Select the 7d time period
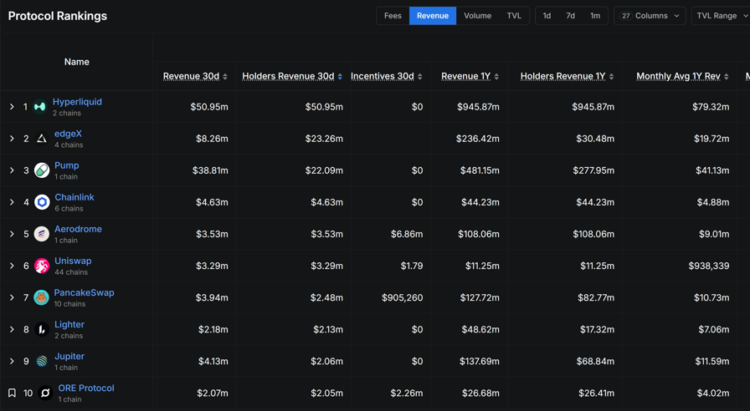 (571, 16)
